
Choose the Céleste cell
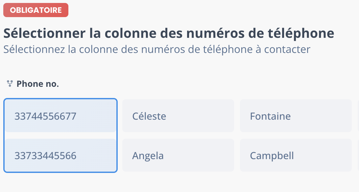pyautogui.click(x=178, y=116)
